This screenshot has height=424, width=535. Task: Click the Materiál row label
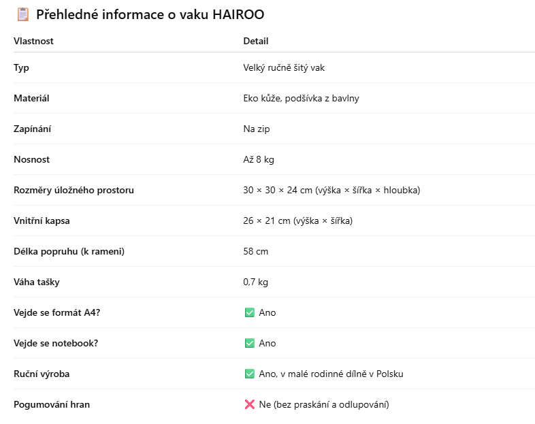click(x=31, y=99)
